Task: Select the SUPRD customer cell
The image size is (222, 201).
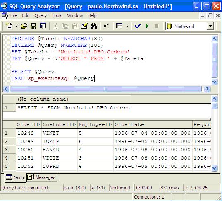Action: 60,166
